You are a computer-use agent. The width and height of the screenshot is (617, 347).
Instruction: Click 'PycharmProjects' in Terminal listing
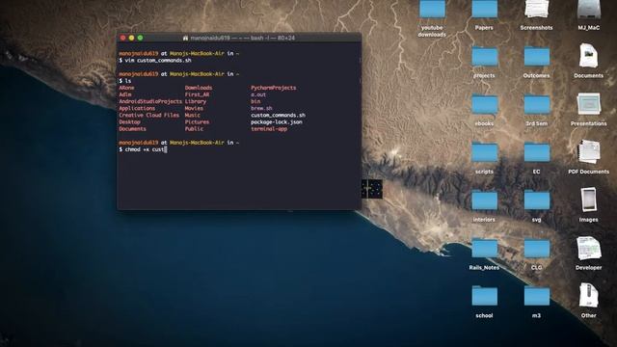point(274,88)
